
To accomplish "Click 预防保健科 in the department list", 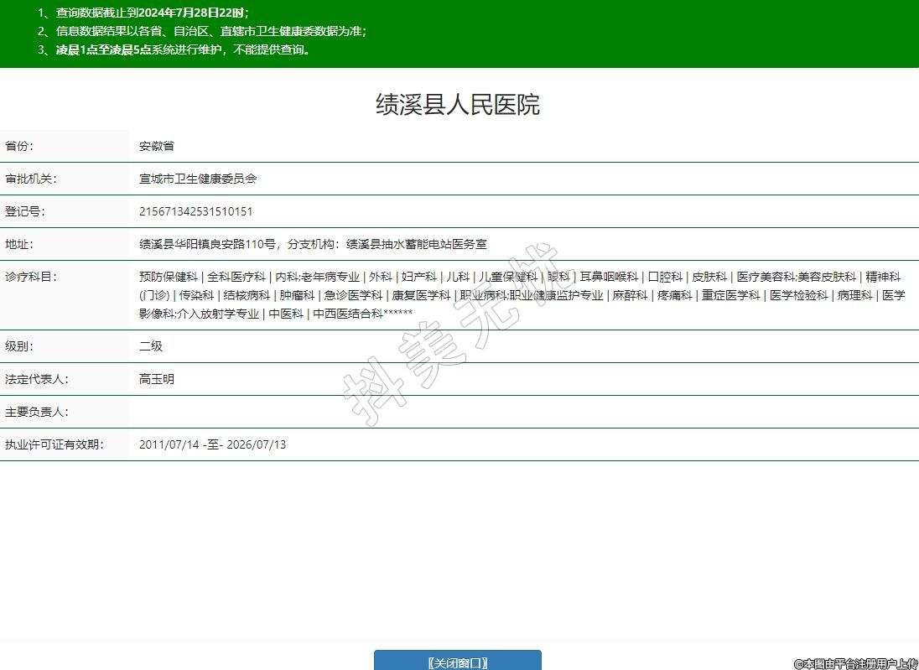I will (x=169, y=277).
